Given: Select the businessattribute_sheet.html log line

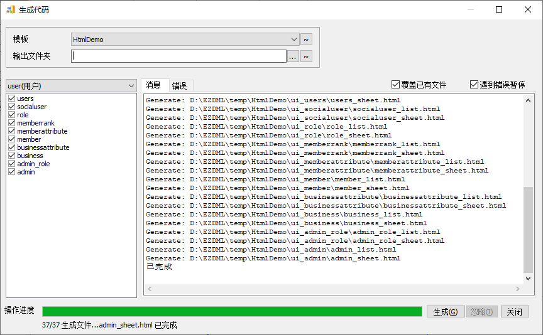Looking at the screenshot, I should point(326,205).
